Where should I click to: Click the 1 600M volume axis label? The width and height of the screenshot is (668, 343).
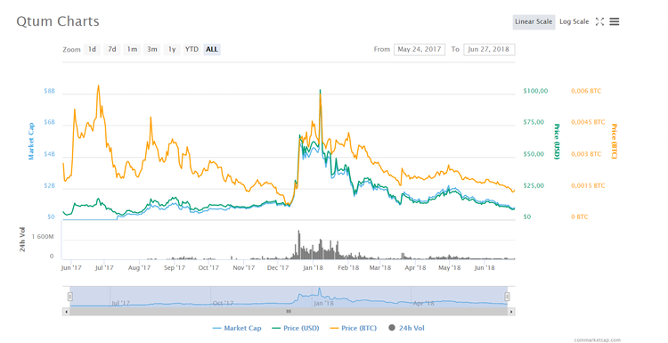click(x=43, y=236)
